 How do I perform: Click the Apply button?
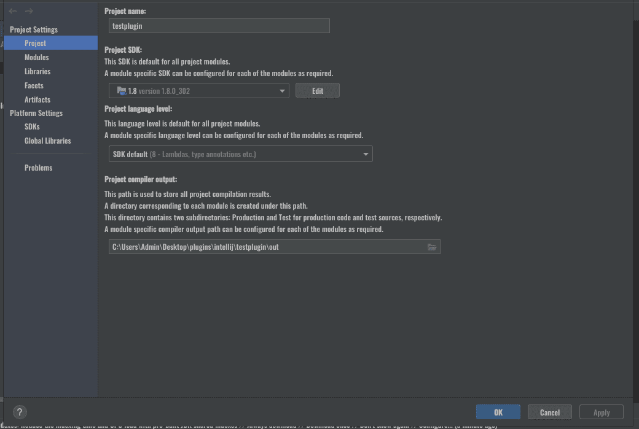(x=602, y=412)
